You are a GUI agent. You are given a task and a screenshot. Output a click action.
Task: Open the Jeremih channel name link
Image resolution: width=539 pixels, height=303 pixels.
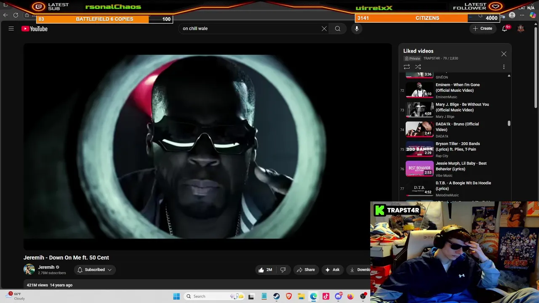(46, 267)
